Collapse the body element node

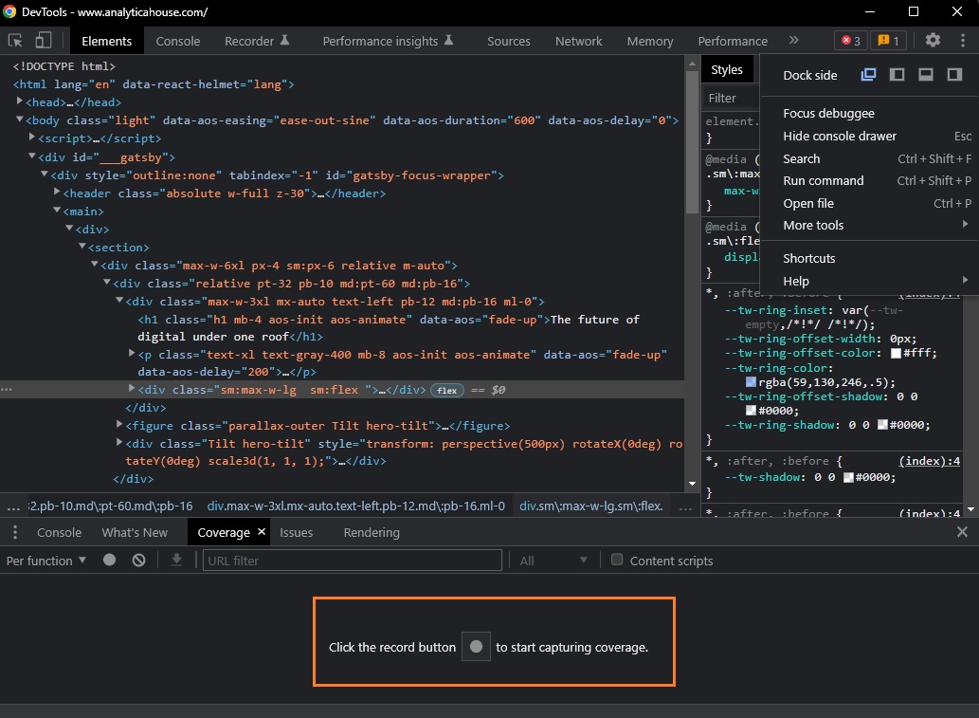[x=19, y=119]
